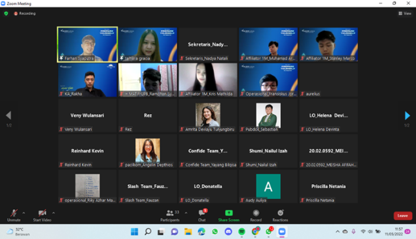The image size is (416, 239).
Task: Open audio options arrow beside Unmute
Action: pyautogui.click(x=24, y=213)
